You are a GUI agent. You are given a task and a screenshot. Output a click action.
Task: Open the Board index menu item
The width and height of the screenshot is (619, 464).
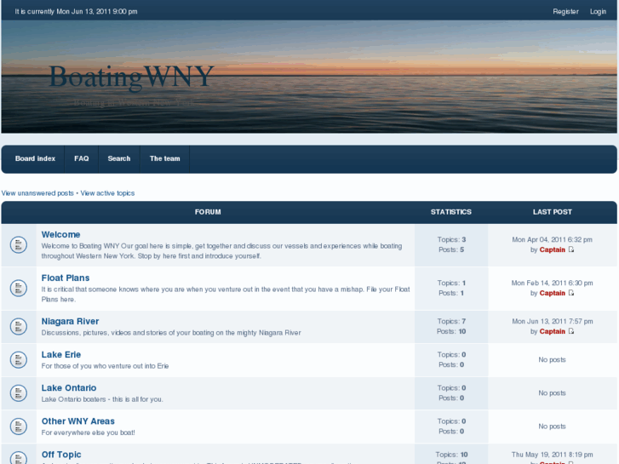(35, 158)
